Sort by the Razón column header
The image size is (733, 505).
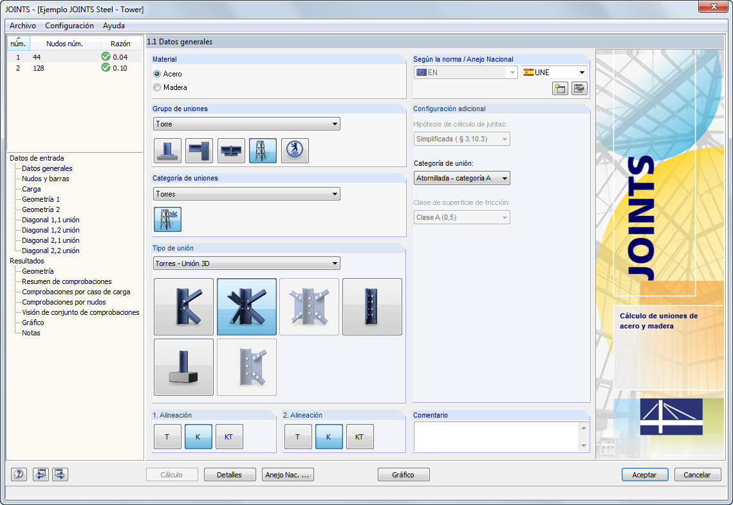click(120, 44)
